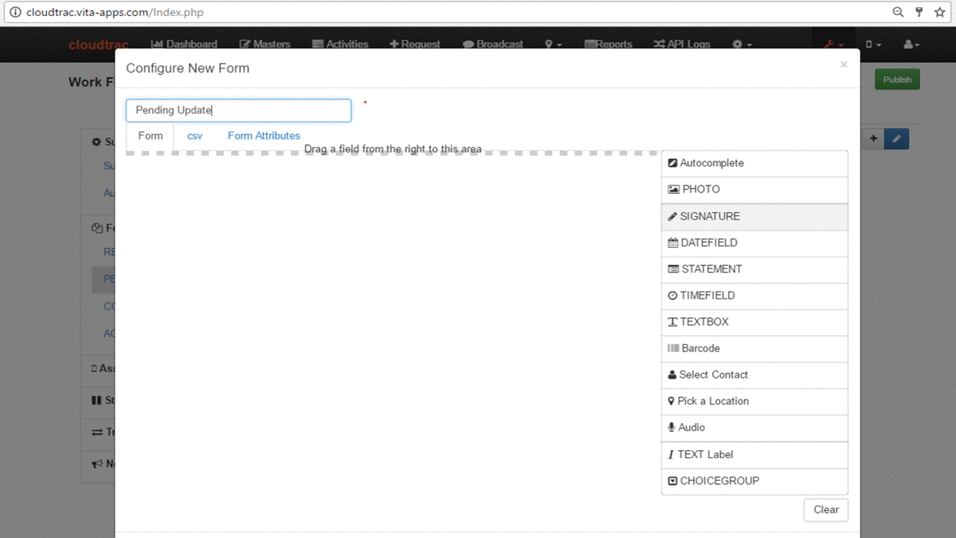Select the Pick a Location field
This screenshot has width=956, height=538.
[x=754, y=401]
